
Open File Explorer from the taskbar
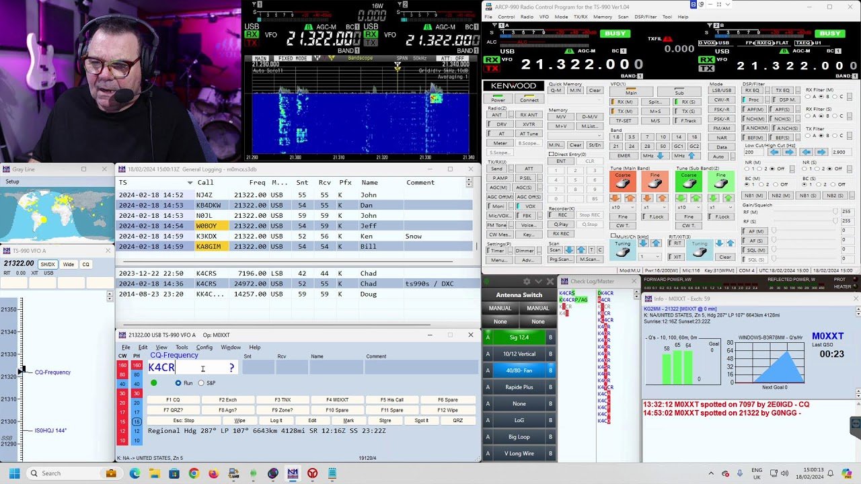coord(154,473)
